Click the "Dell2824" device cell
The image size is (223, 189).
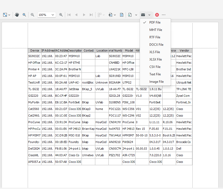tap(35, 149)
